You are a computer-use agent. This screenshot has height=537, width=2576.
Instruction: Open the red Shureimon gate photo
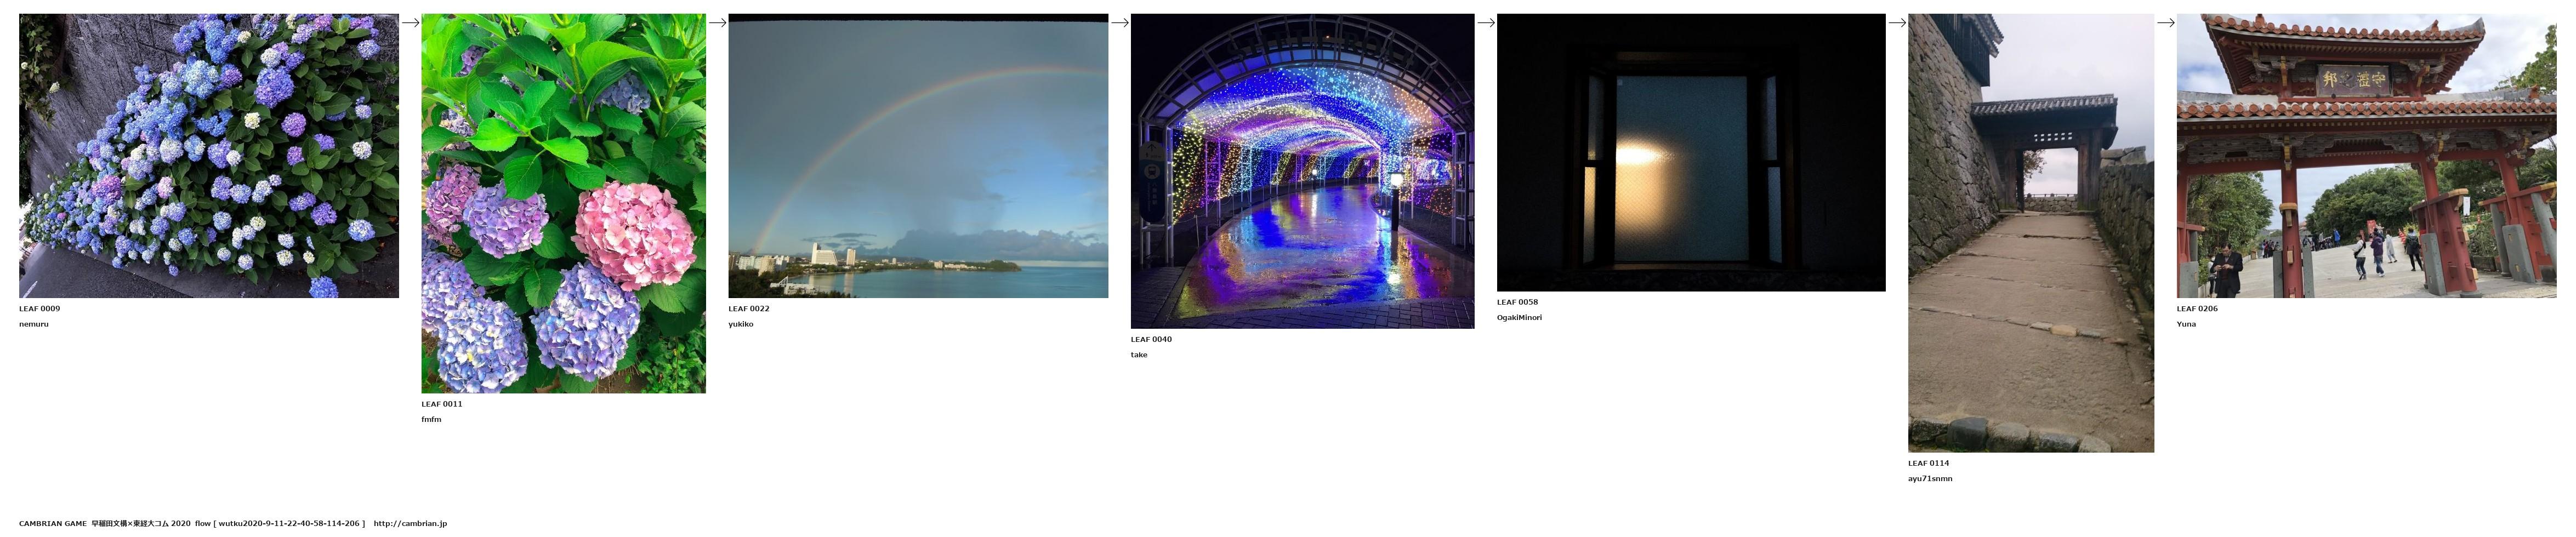click(2365, 155)
